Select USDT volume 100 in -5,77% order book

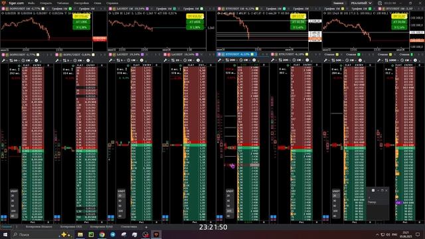tap(13, 211)
